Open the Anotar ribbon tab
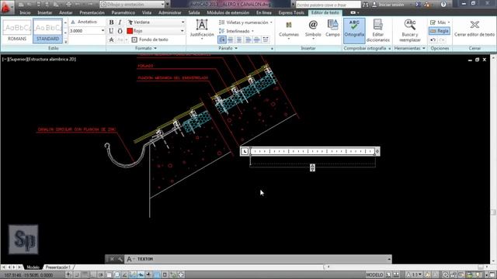Viewport: 497px width, 279px height. coord(66,12)
